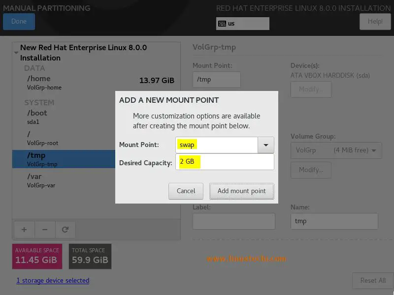This screenshot has height=295, width=394.
Task: Click the reload storage configuration icon
Action: point(66,230)
